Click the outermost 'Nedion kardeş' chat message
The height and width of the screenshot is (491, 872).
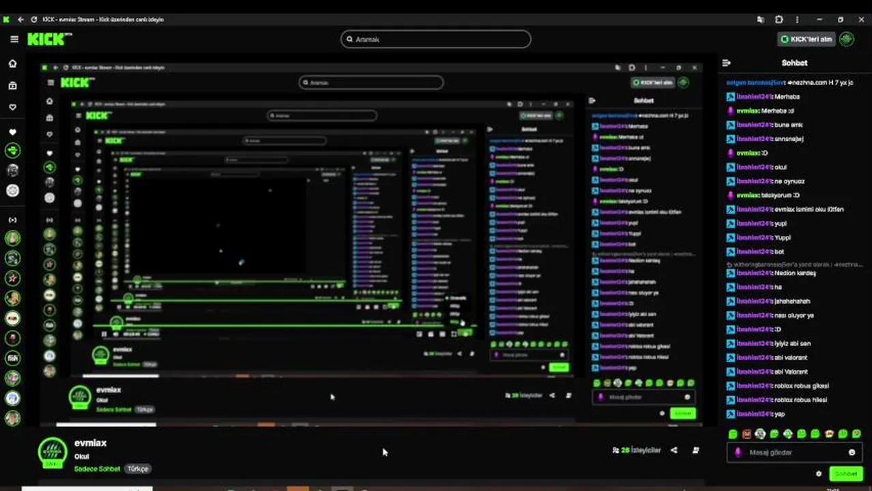(771, 273)
